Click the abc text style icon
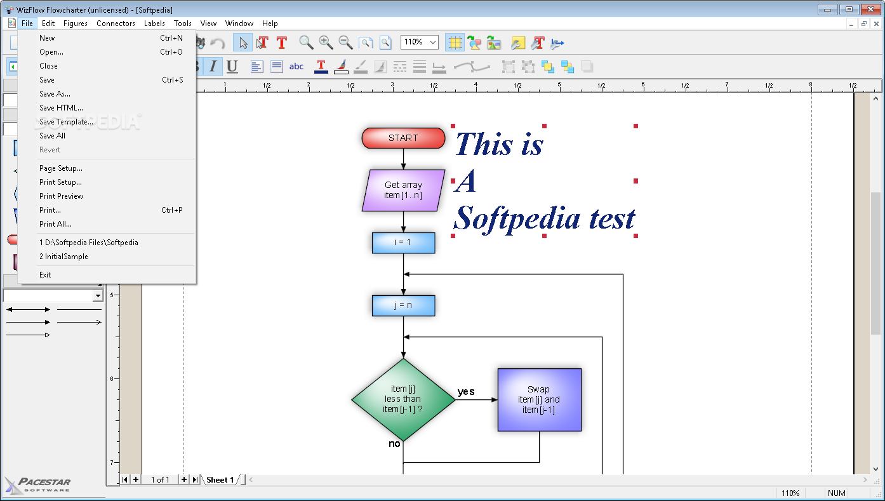This screenshot has width=885, height=501. 296,66
